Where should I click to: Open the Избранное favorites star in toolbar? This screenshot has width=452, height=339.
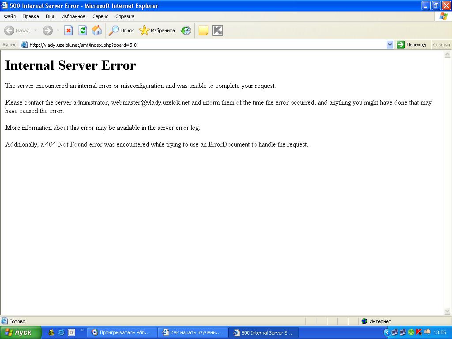pos(157,30)
